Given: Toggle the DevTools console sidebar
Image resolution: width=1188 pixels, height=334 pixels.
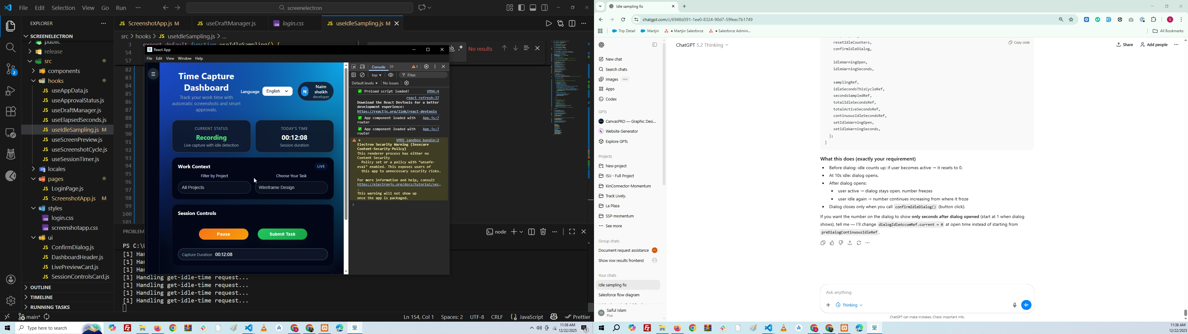Looking at the screenshot, I should point(354,75).
